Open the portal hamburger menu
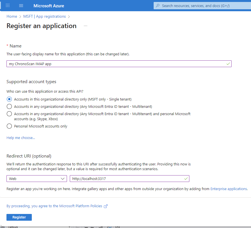The image size is (251, 228). pos(21,6)
